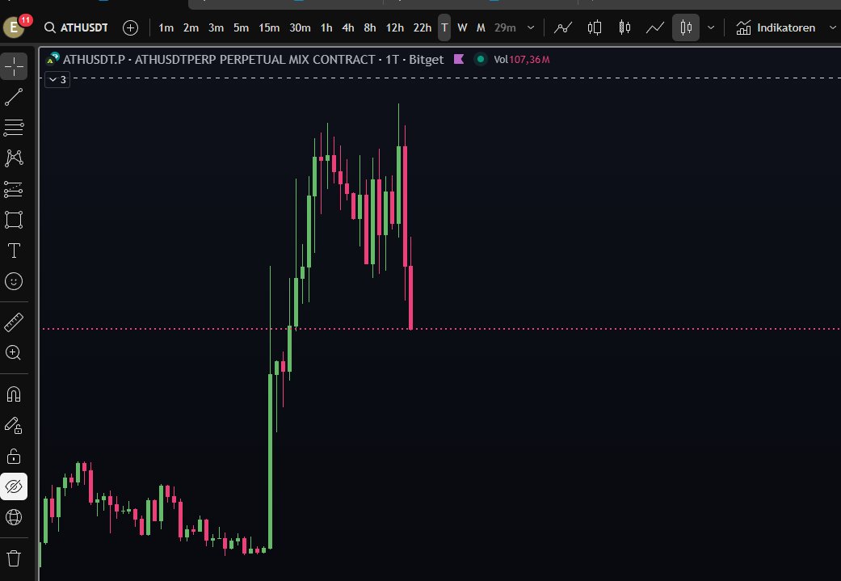Switch to the 3m timeframe
This screenshot has width=841, height=581.
[217, 27]
